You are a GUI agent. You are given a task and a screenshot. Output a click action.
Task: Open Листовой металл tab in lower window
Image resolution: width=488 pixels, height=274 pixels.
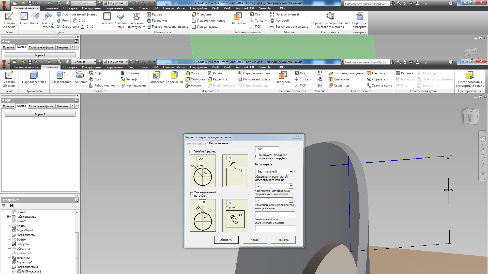(x=25, y=67)
